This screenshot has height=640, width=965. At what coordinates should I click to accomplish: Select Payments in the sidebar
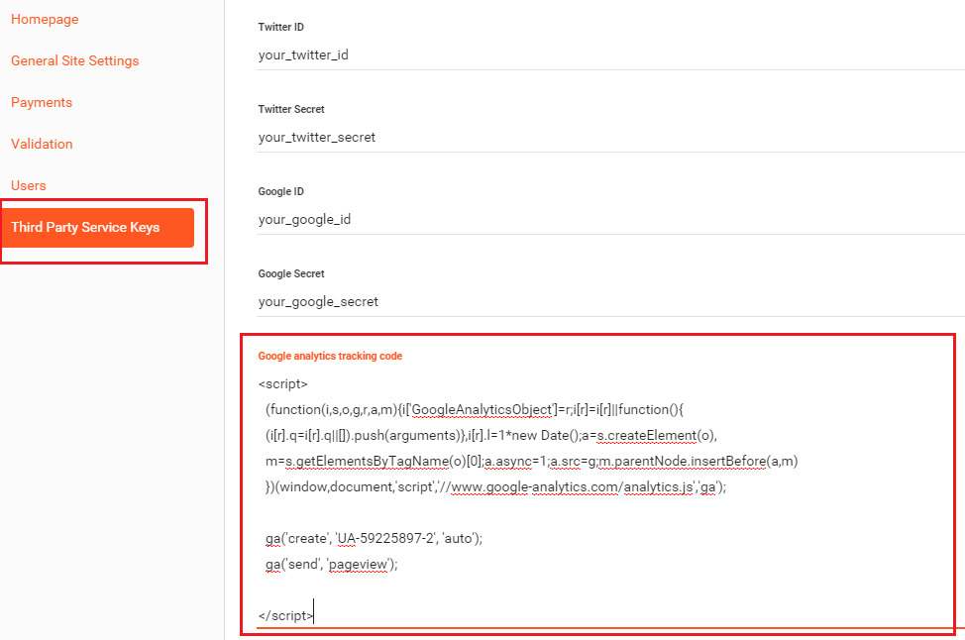(x=42, y=102)
